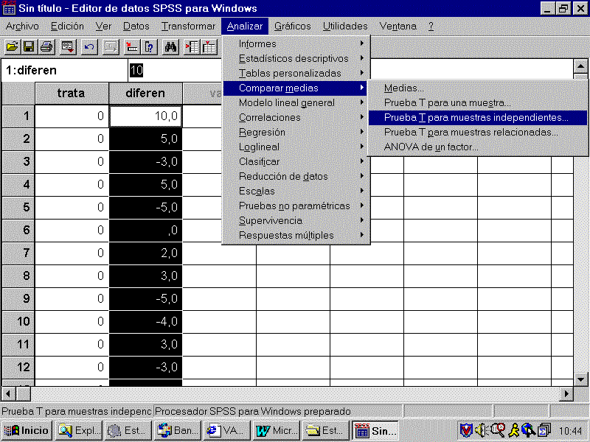
Task: Click the Save file floppy icon
Action: coord(29,47)
